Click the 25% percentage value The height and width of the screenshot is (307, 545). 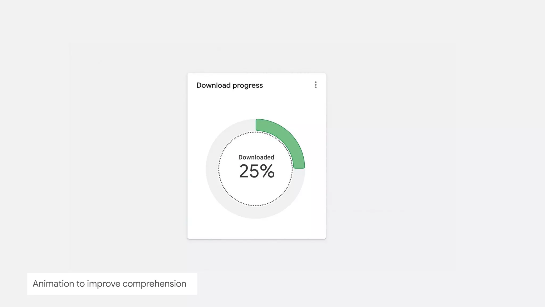tap(257, 171)
